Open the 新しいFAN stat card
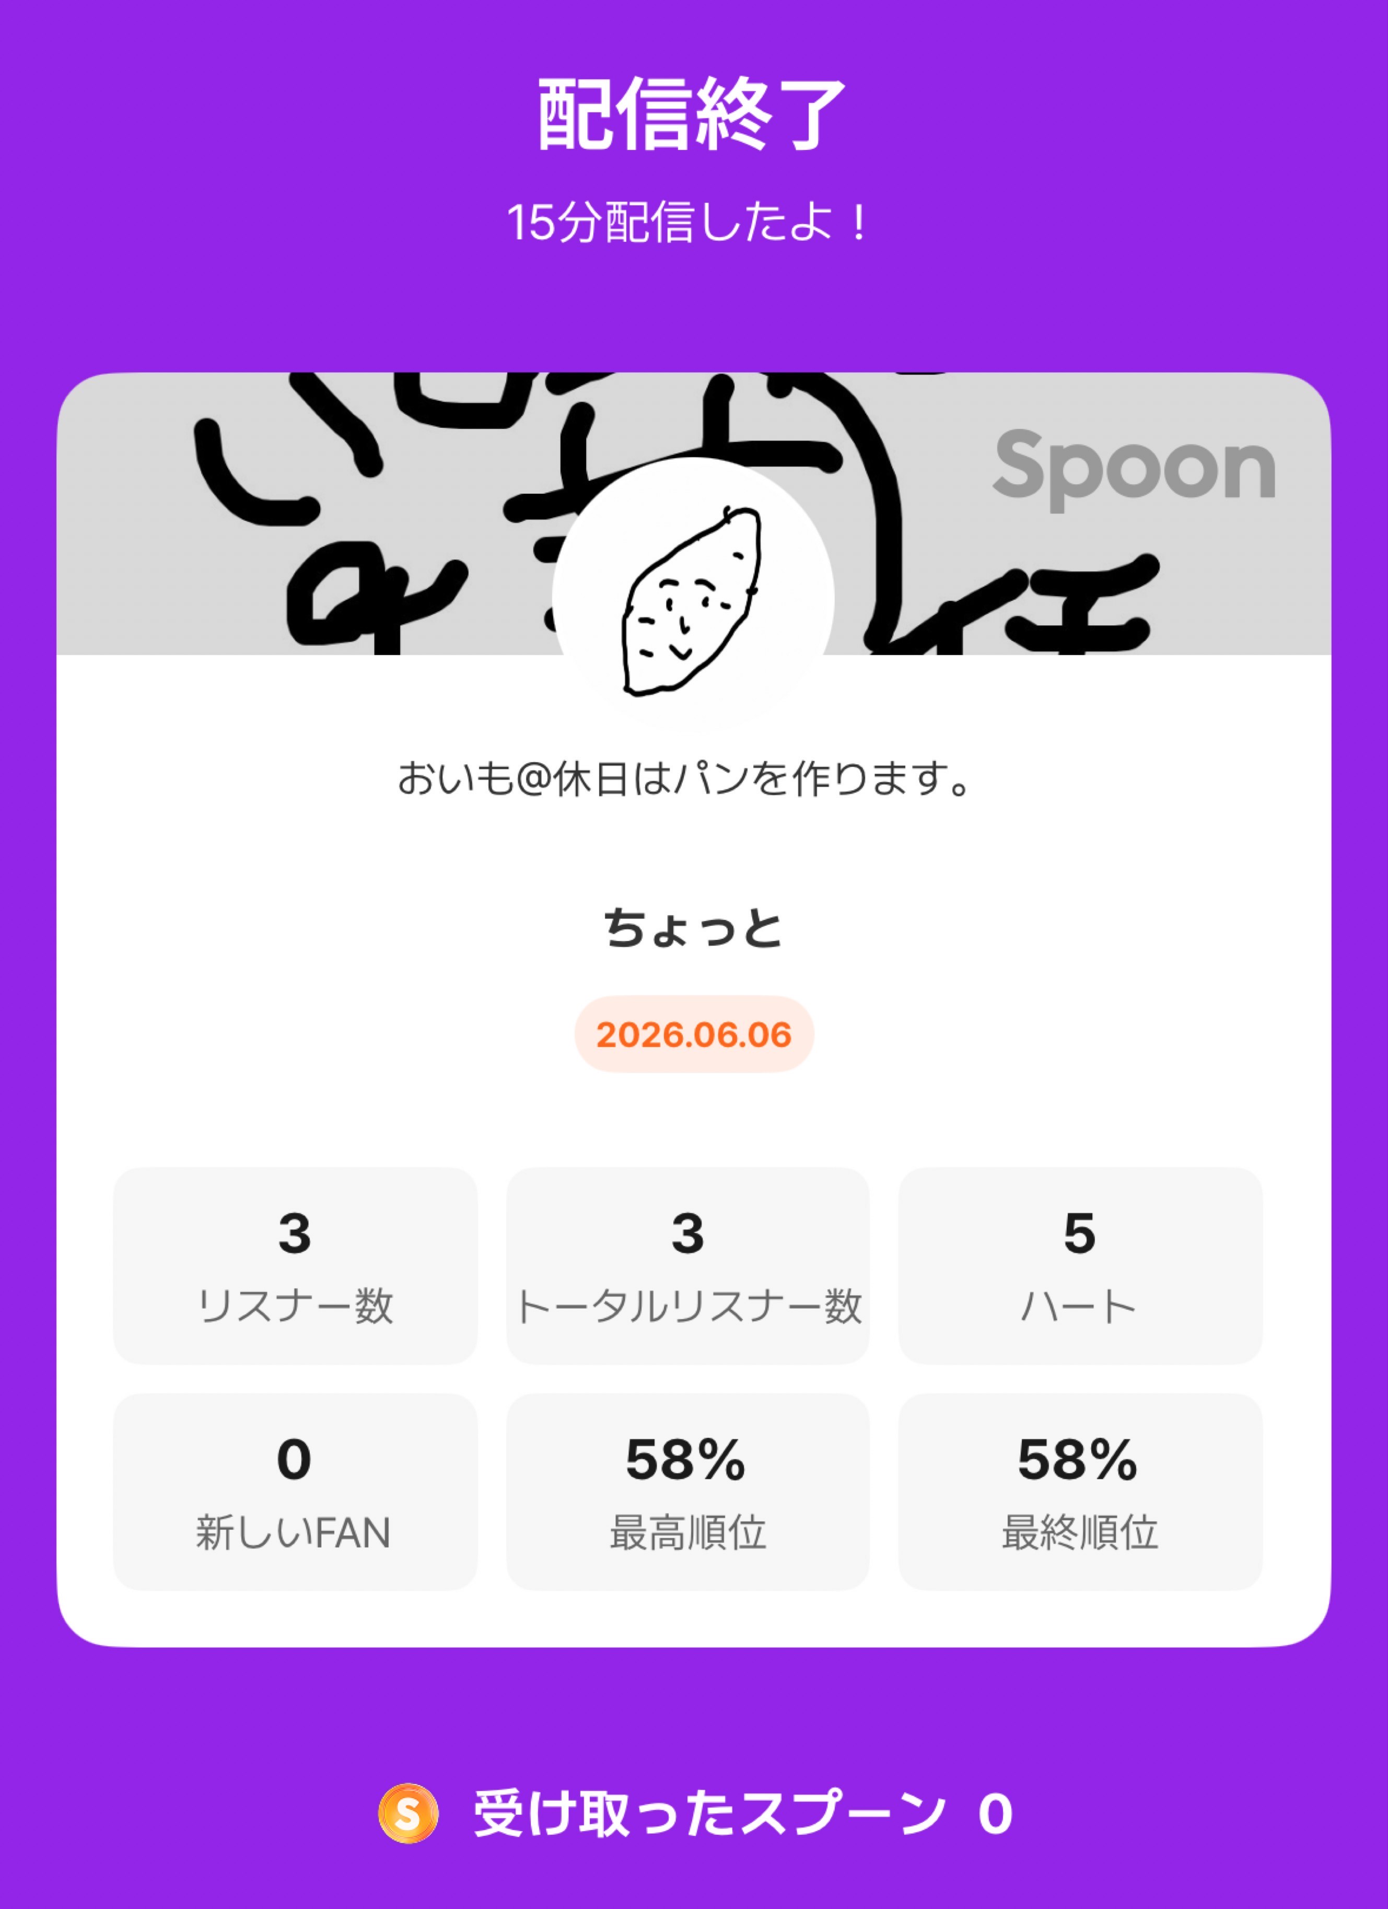This screenshot has width=1388, height=1909. pos(295,1492)
